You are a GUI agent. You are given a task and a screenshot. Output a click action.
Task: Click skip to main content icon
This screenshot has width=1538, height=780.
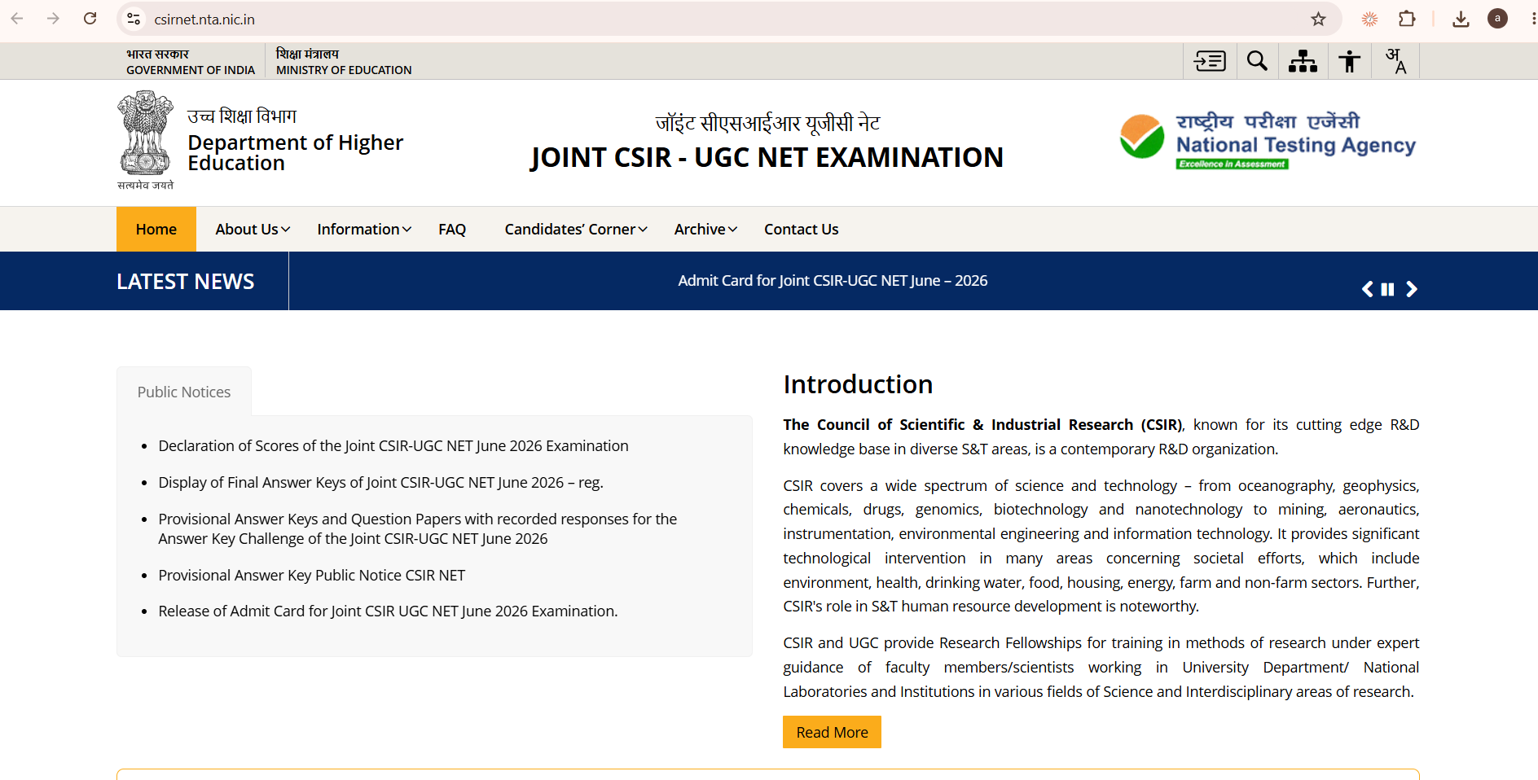pyautogui.click(x=1210, y=61)
